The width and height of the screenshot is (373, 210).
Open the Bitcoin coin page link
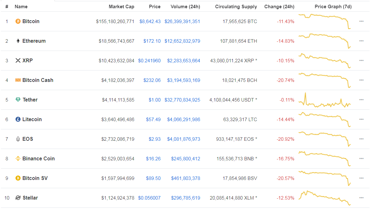[x=31, y=22]
